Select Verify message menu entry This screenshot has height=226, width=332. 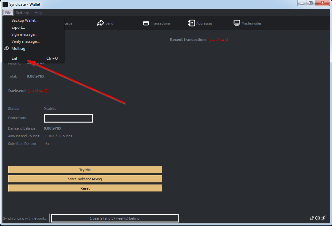click(26, 41)
